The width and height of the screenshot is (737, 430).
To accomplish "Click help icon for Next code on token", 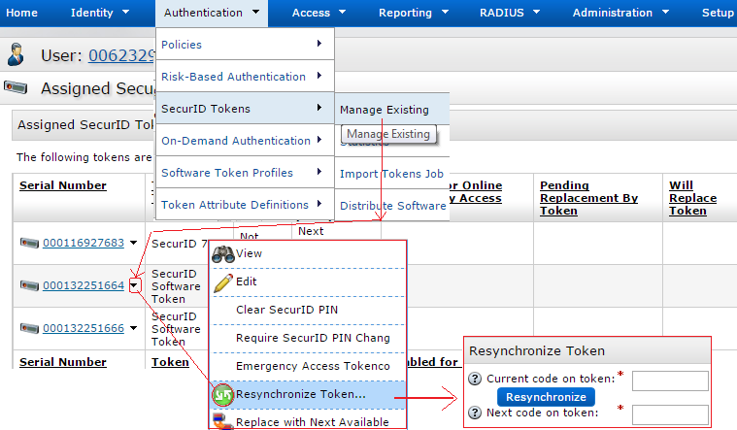I will 475,413.
